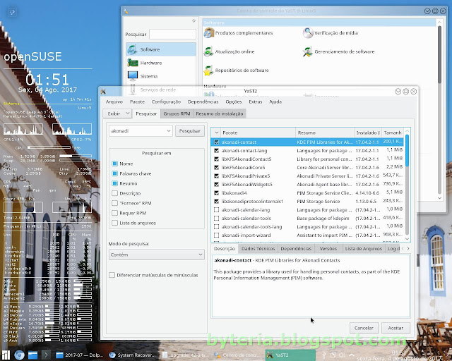Show more detail tabs right arrow

point(408,248)
